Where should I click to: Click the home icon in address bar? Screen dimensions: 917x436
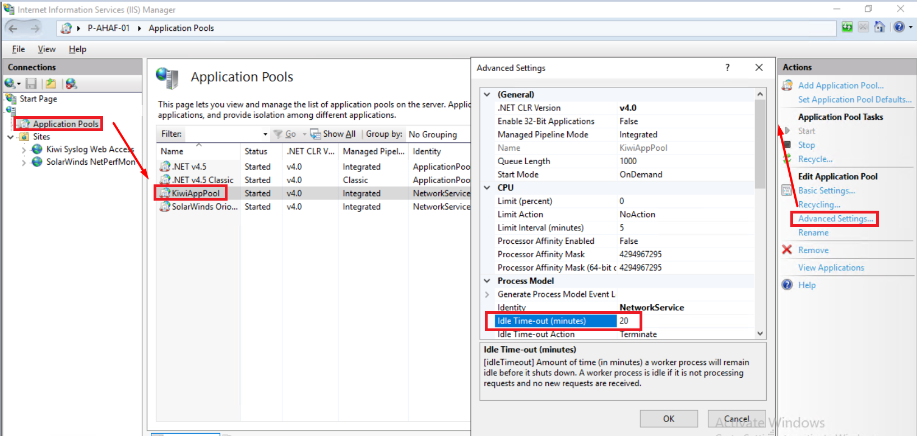click(x=879, y=27)
